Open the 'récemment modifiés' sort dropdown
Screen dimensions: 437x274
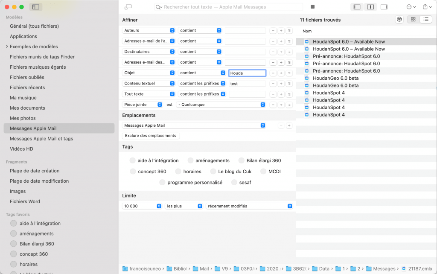pos(249,206)
